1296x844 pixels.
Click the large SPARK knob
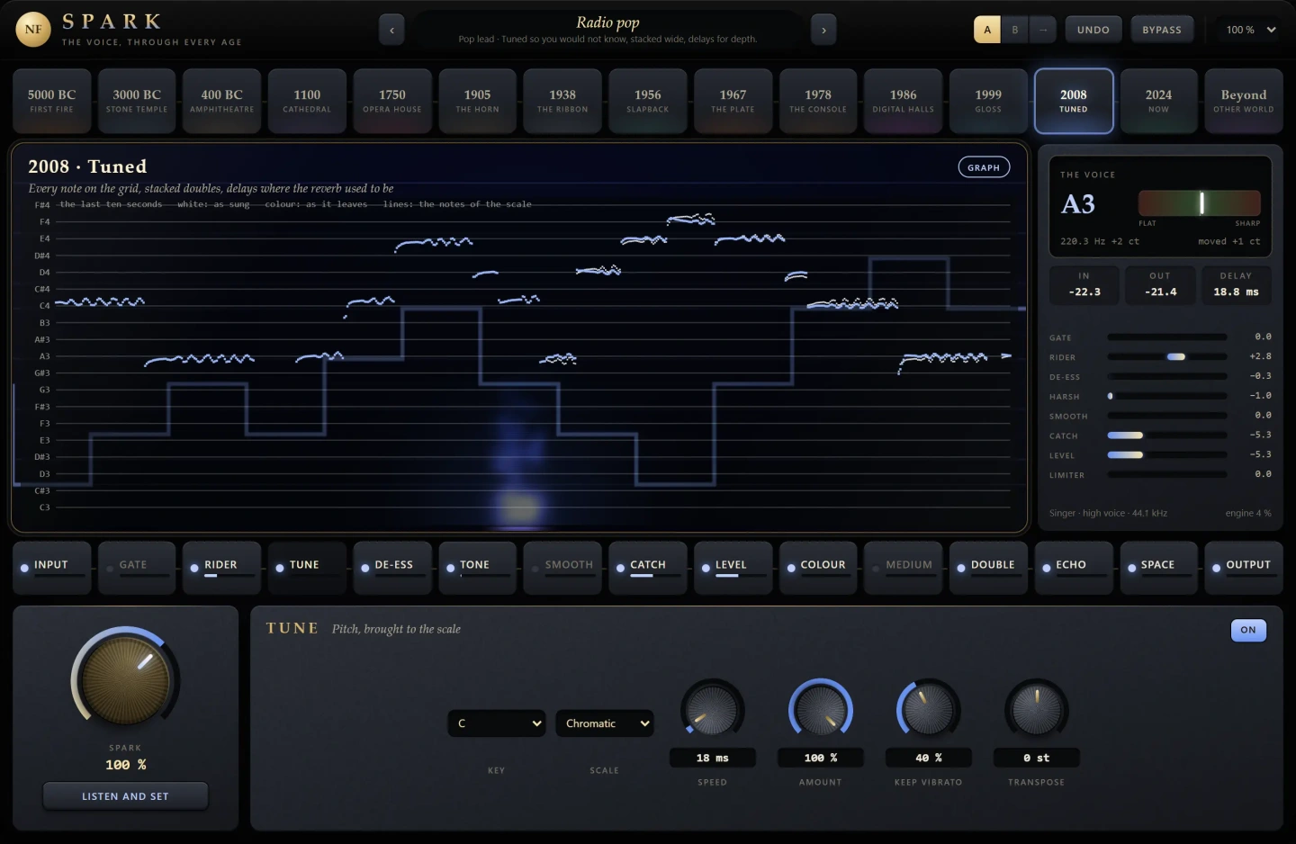tap(125, 681)
